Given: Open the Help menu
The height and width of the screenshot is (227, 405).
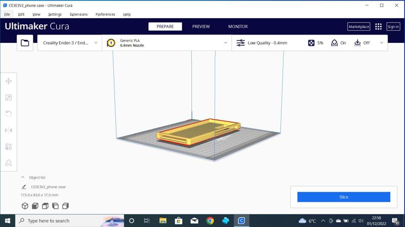Looking at the screenshot, I should coord(127,15).
